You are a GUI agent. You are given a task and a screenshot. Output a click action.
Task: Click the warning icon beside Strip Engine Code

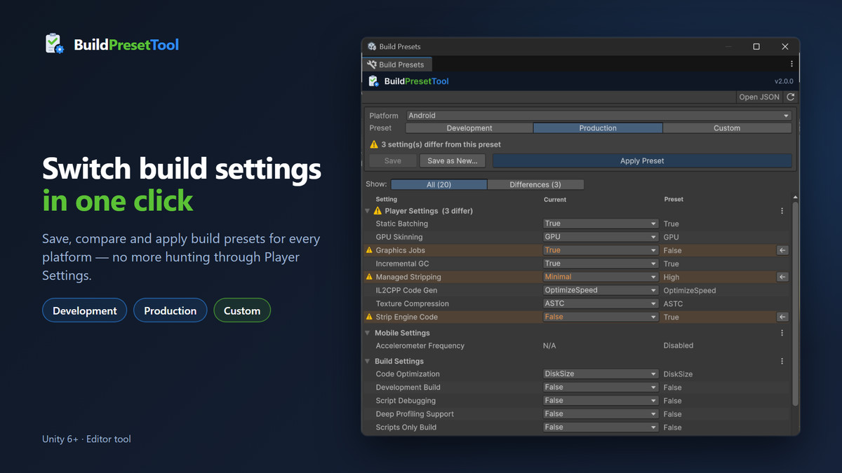[x=370, y=317]
